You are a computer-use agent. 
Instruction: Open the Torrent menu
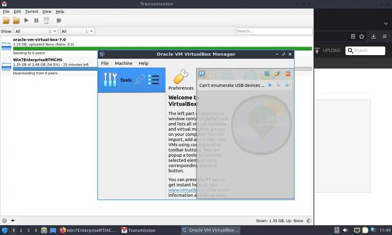point(32,11)
